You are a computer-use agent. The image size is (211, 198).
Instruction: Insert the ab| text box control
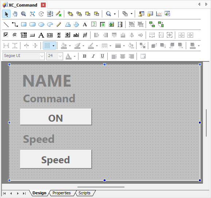click(x=76, y=35)
